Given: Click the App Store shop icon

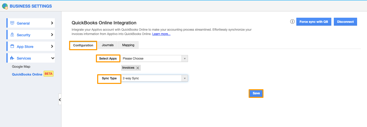Looking at the screenshot, I should click(12, 46).
